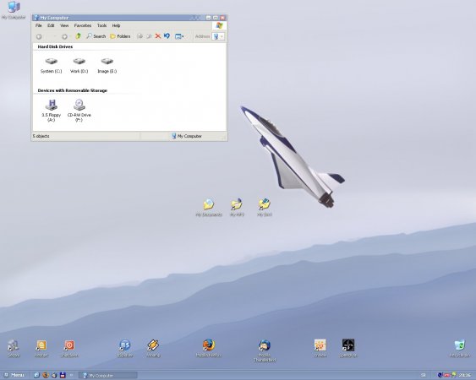Launch Firefox from quick launch bar
Viewport: 476px width, 380px height.
[x=46, y=375]
